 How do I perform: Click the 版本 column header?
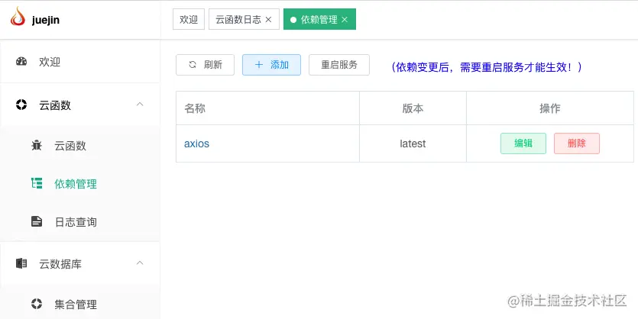413,108
